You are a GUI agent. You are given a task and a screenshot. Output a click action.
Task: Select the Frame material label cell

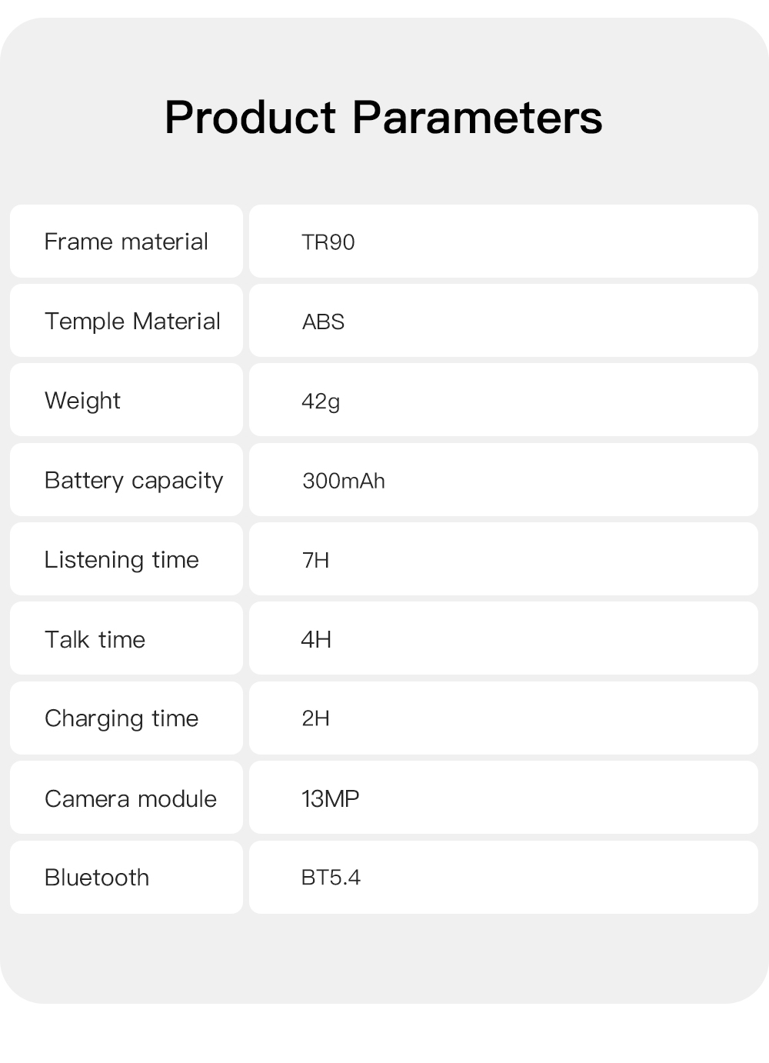coord(126,242)
